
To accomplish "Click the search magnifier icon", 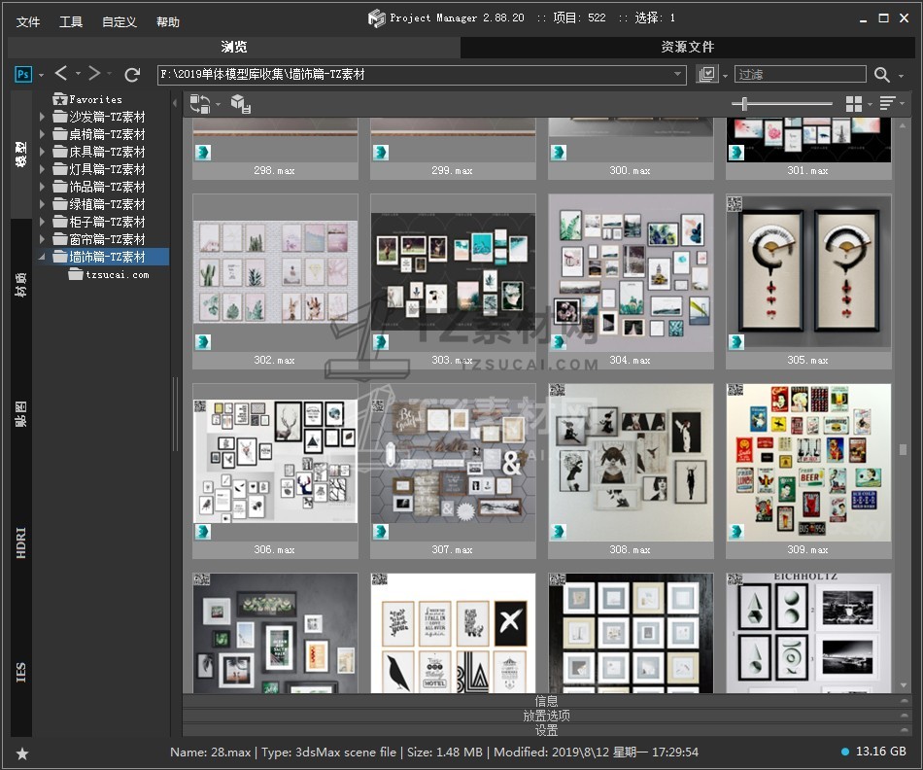I will pos(881,75).
